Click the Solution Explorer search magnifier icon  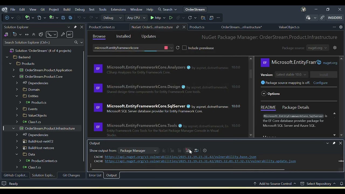pyautogui.click(x=76, y=42)
